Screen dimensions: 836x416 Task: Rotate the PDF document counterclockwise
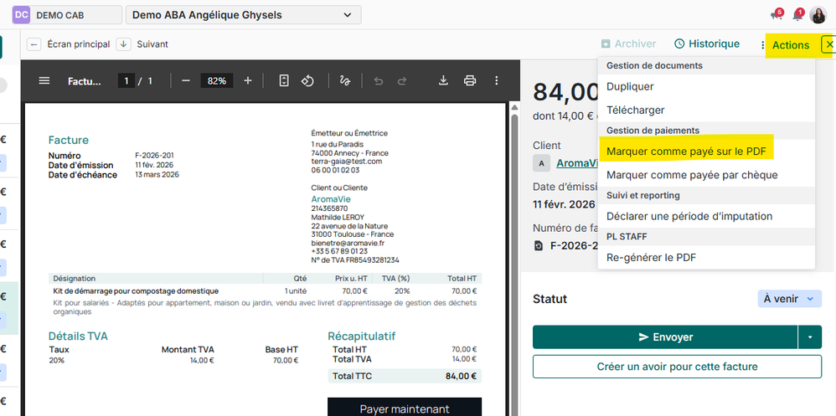click(307, 81)
